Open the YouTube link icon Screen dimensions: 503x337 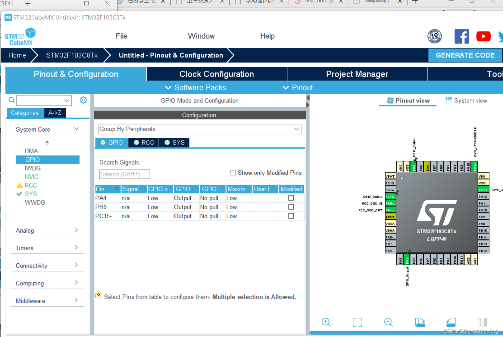(x=483, y=36)
